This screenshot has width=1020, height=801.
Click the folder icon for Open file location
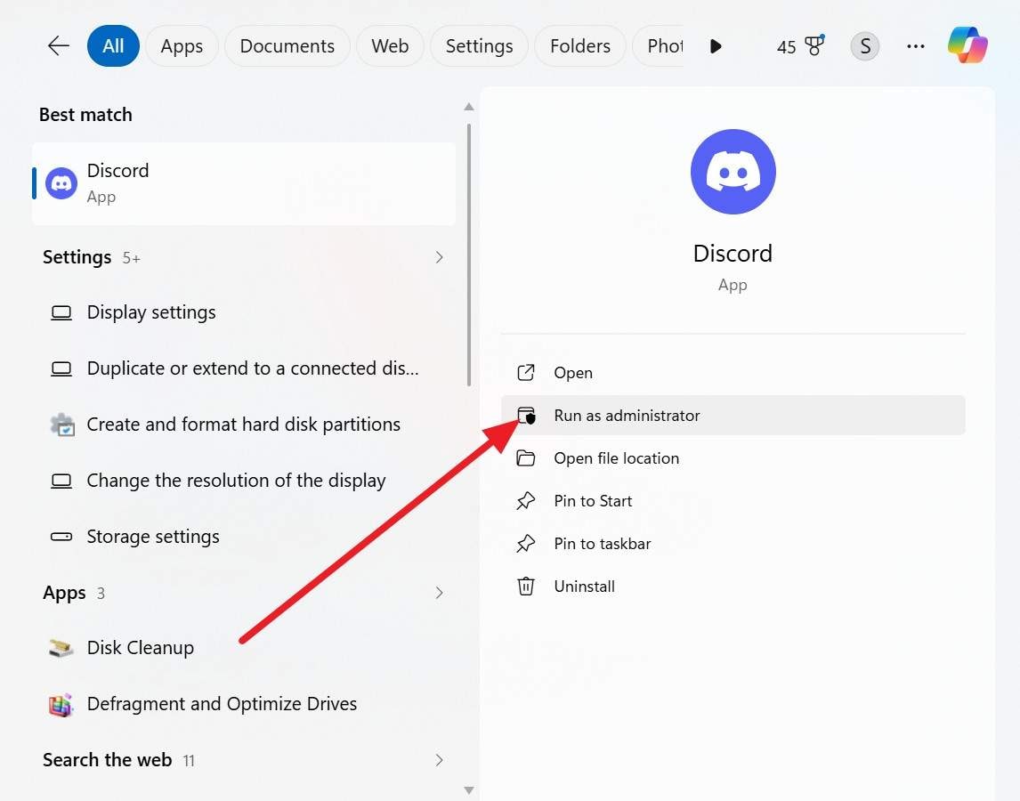(x=526, y=457)
